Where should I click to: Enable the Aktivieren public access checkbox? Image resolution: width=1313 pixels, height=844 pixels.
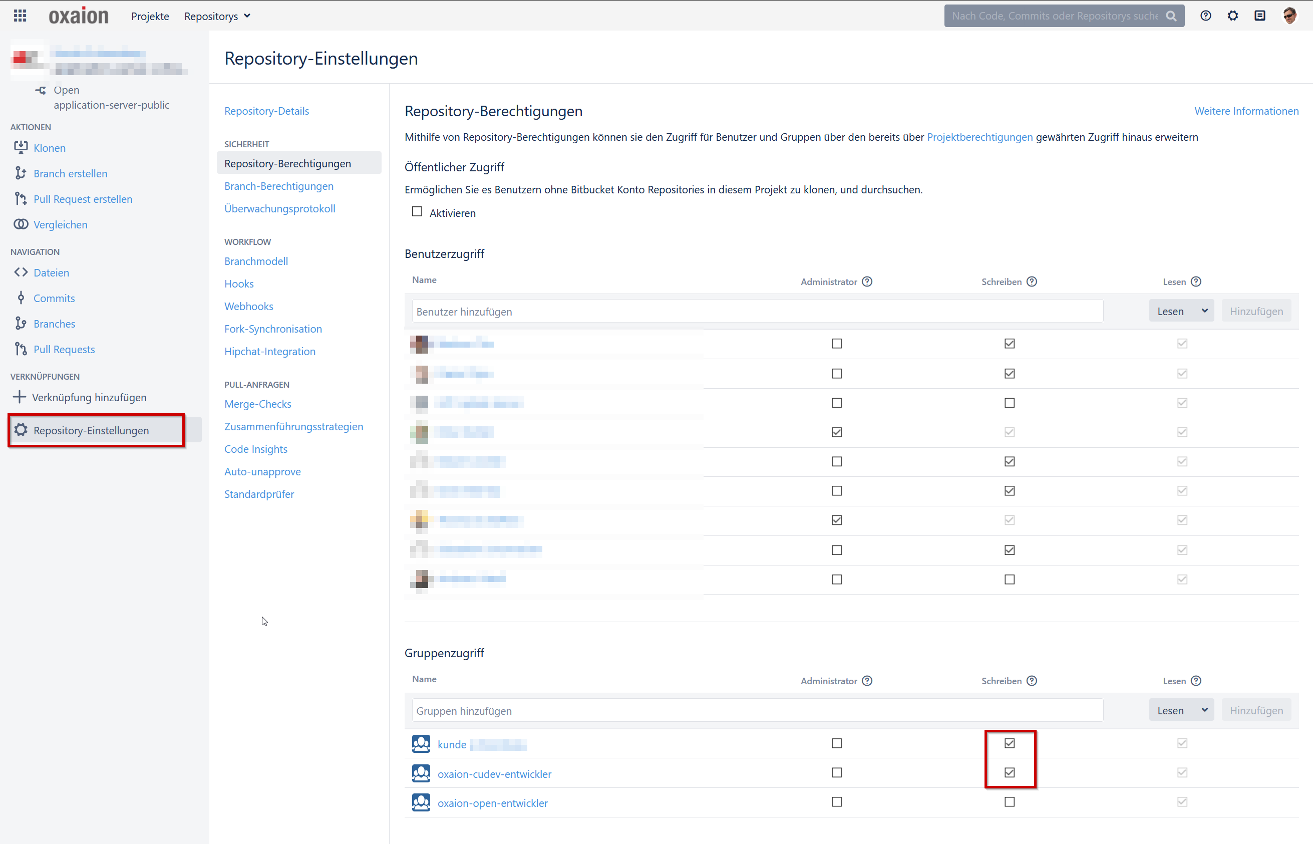pos(417,212)
